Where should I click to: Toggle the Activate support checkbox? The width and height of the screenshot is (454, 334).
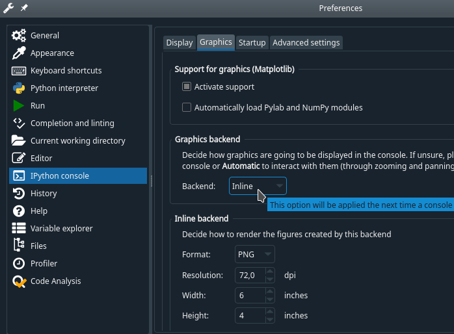[x=187, y=87]
